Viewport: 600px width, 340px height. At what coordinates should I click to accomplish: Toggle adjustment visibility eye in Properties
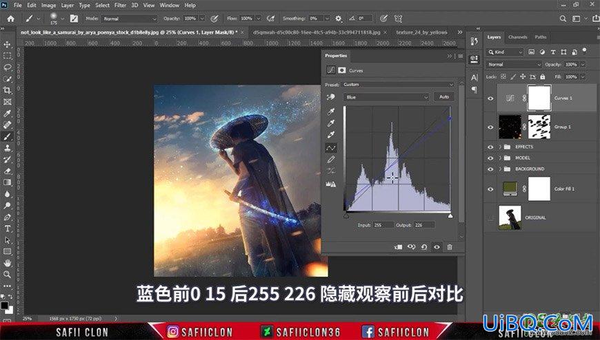437,247
